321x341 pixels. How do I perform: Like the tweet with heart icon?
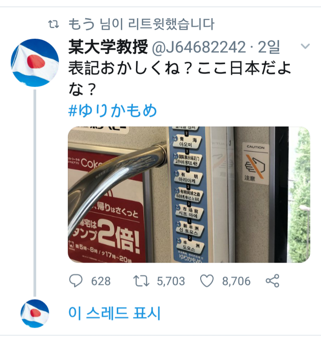pyautogui.click(x=207, y=281)
